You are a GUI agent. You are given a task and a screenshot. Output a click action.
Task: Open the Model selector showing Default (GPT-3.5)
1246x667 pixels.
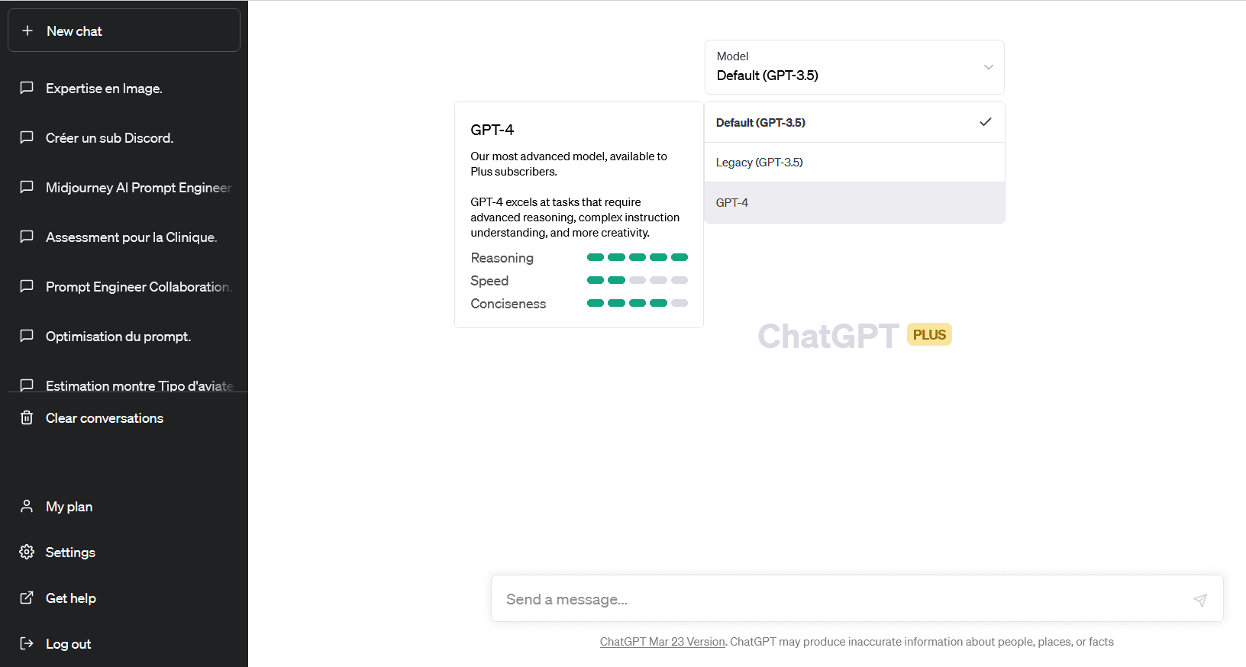click(854, 67)
